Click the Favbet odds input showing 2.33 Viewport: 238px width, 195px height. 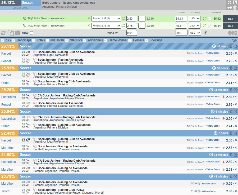(132, 19)
